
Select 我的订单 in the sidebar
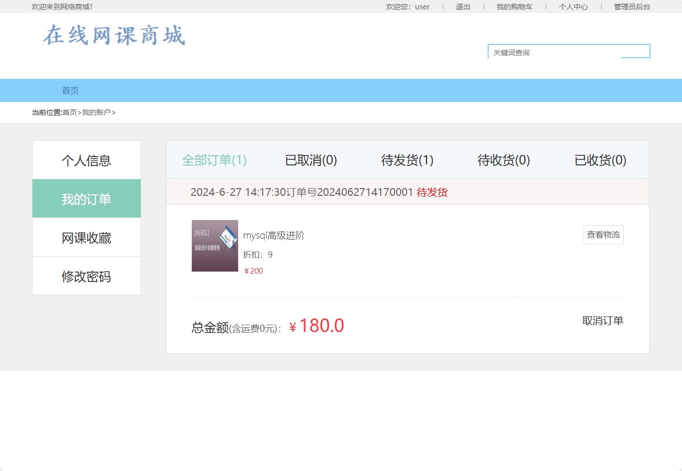coord(86,198)
